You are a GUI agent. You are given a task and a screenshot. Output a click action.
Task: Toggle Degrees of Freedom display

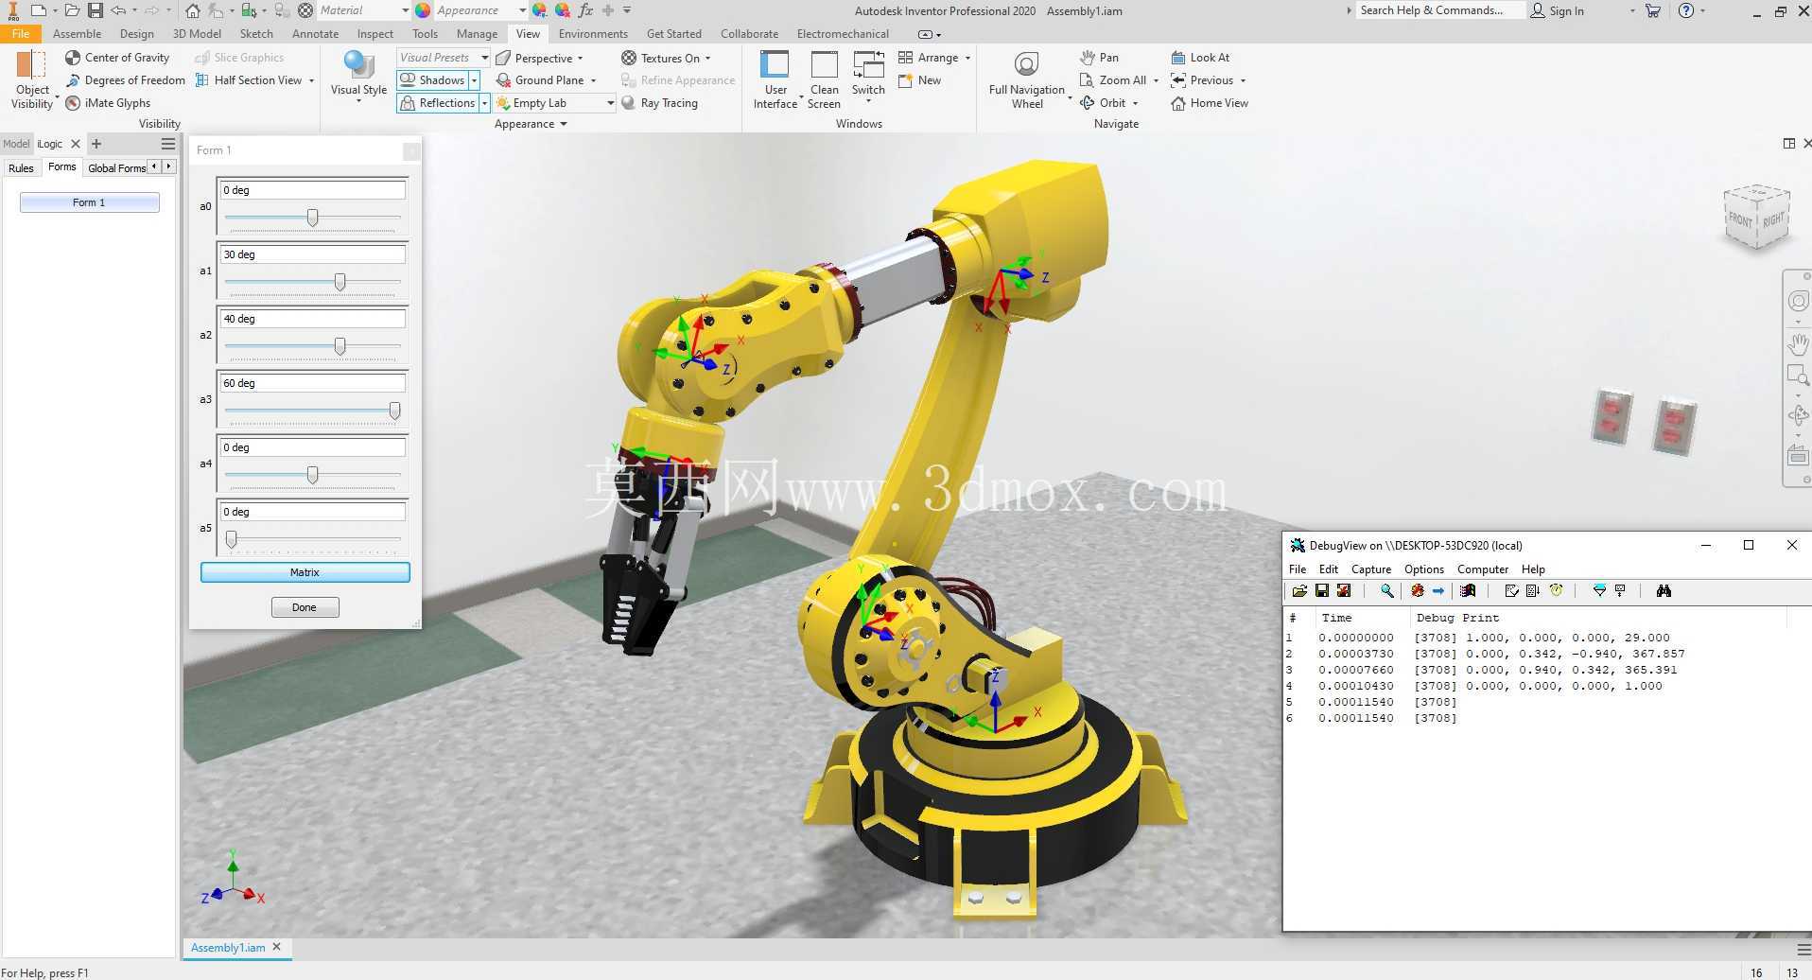coord(125,80)
